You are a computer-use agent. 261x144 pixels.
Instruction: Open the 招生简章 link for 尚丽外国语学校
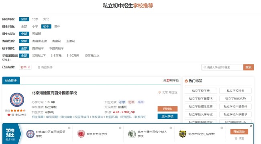coord(38,117)
